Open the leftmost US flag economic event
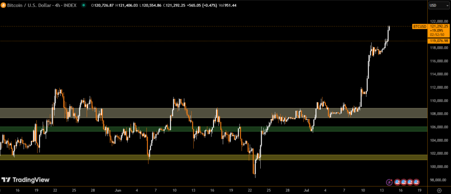This screenshot has width=451, height=194. (x=397, y=181)
